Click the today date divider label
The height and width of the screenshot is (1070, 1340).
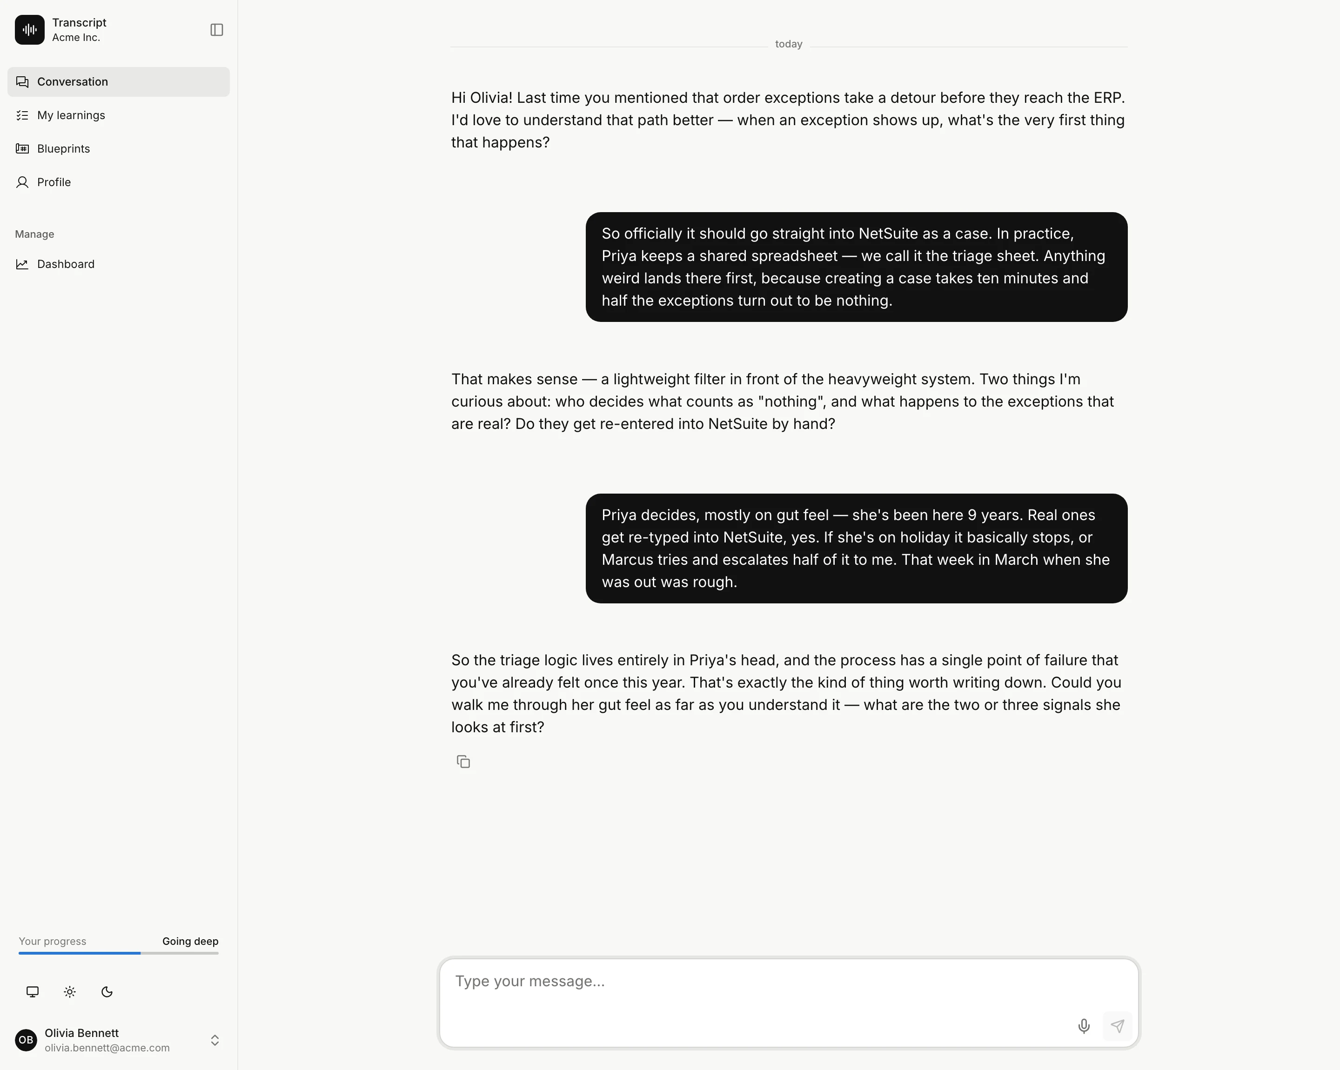click(x=788, y=44)
